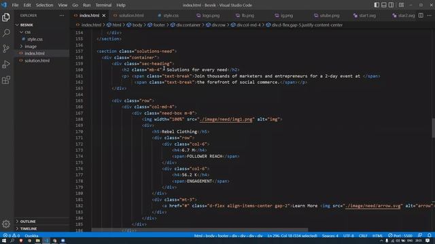Open the Run menu
This screenshot has width=435, height=244.
coord(86,5)
